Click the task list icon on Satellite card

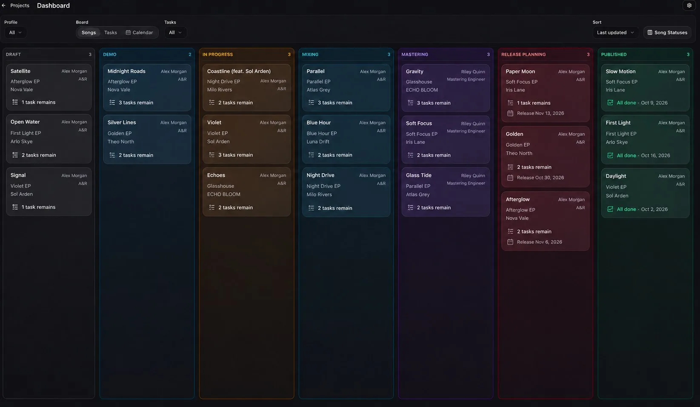(15, 102)
